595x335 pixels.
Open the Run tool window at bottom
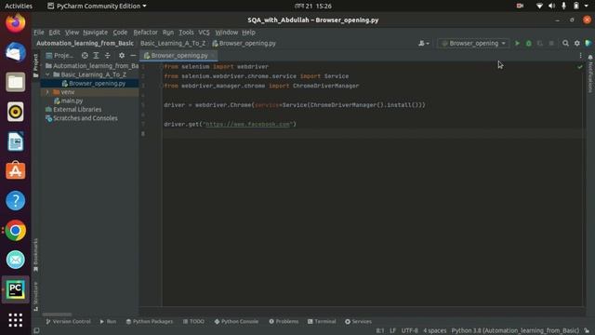[x=108, y=321]
